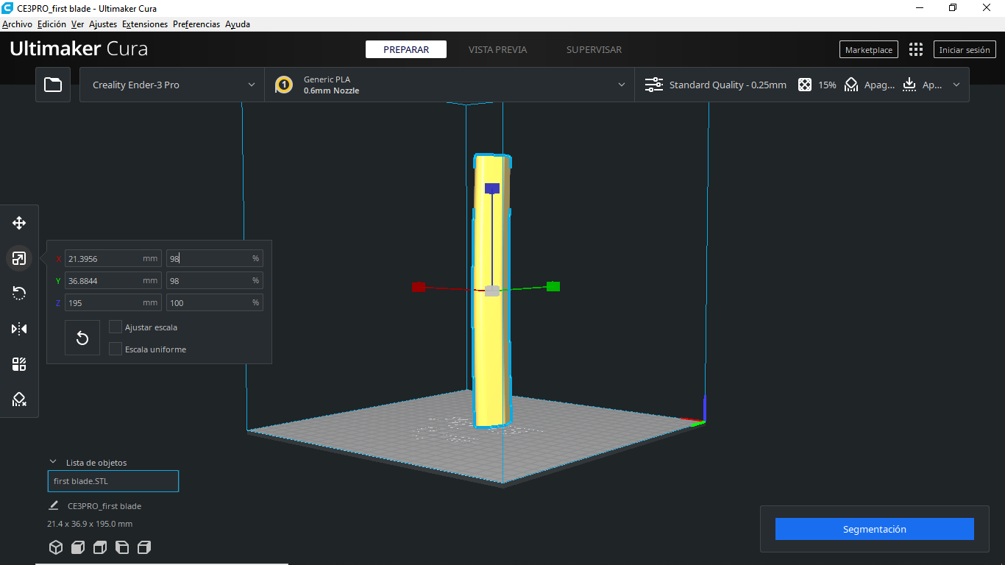The image size is (1005, 565).
Task: Click the Y scale percent field
Action: pos(214,280)
